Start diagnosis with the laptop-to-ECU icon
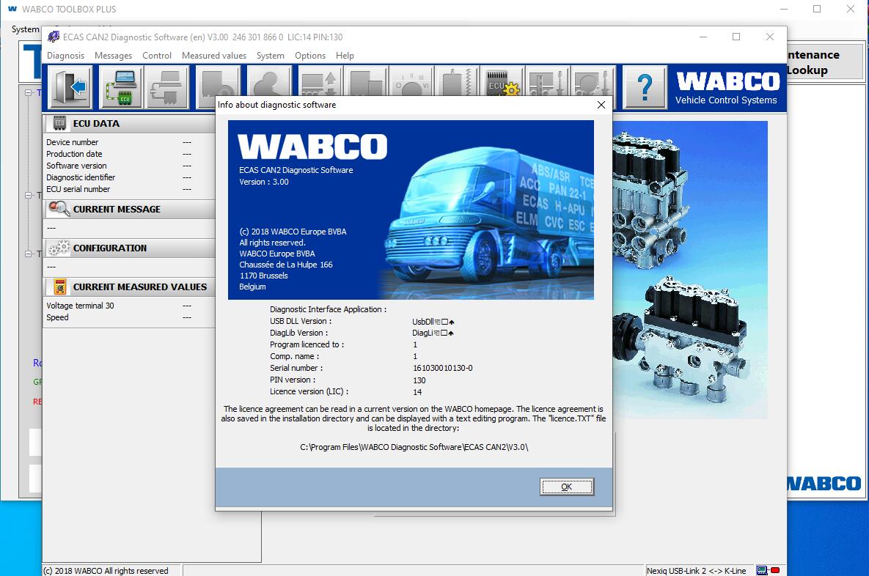This screenshot has height=576, width=869. tap(122, 87)
